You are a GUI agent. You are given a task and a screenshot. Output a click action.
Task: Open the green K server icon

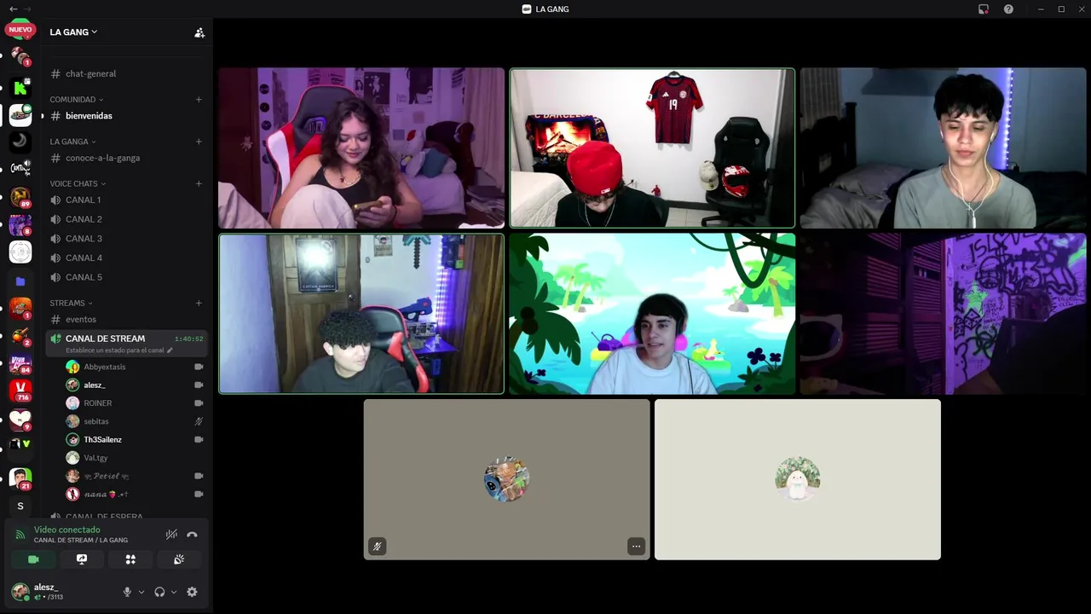[x=20, y=87]
